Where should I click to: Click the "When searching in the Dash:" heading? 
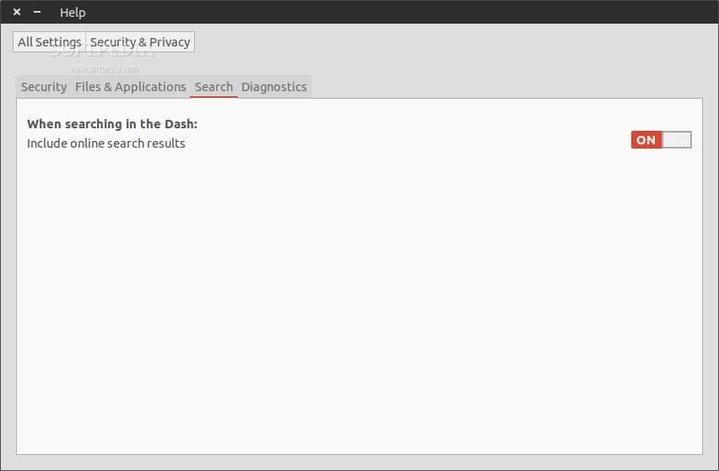click(112, 124)
